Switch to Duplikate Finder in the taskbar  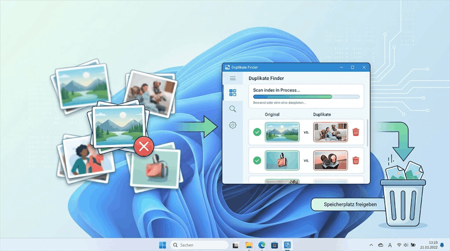[287, 245]
